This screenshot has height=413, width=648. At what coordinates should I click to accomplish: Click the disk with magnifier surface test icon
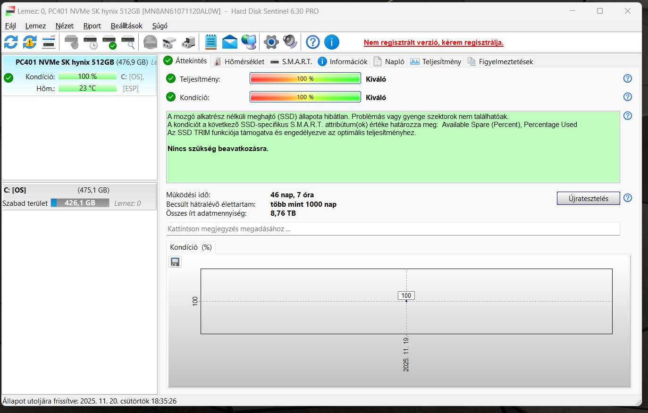[x=128, y=42]
